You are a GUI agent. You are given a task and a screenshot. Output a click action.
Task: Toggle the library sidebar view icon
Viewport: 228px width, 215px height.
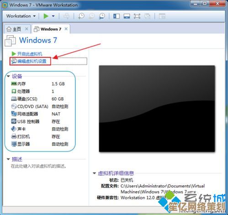click(x=117, y=16)
